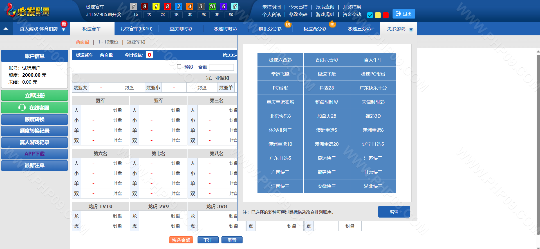Collapse header with the up arrow
540x249 pixels.
tap(6, 29)
